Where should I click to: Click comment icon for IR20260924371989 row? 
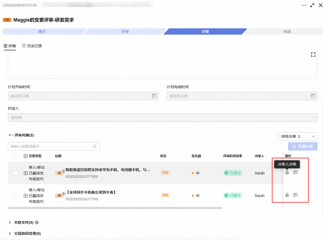295,172
